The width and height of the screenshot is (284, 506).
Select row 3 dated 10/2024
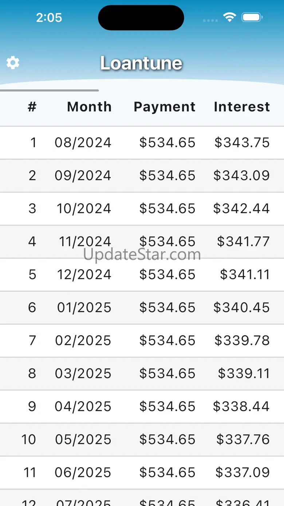(84, 209)
